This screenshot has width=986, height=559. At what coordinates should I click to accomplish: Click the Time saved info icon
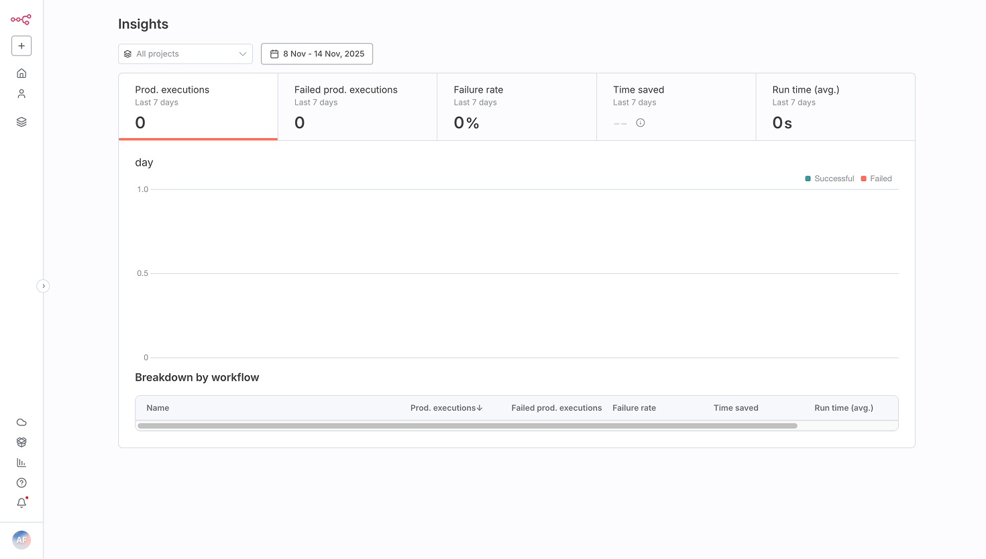point(641,123)
